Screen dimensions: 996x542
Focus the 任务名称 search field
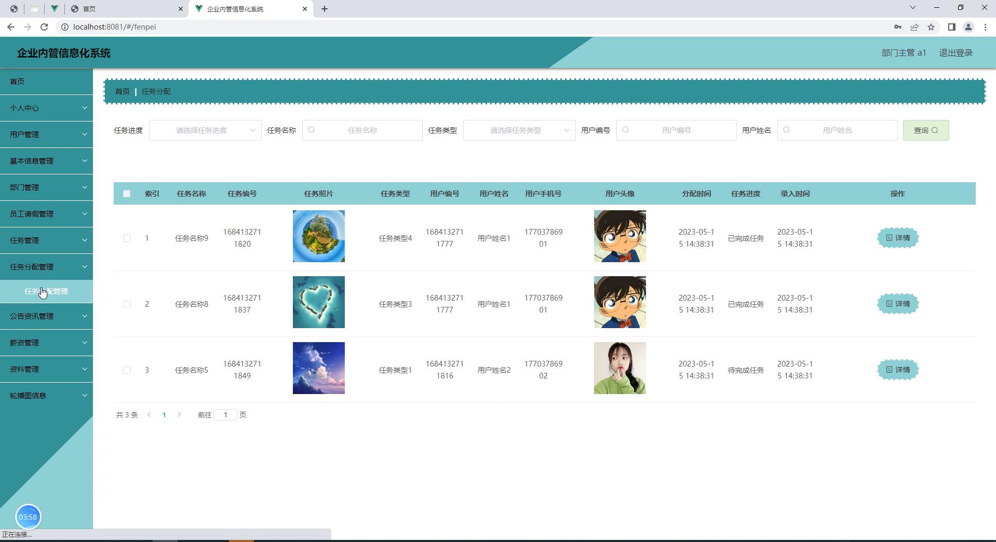[362, 130]
